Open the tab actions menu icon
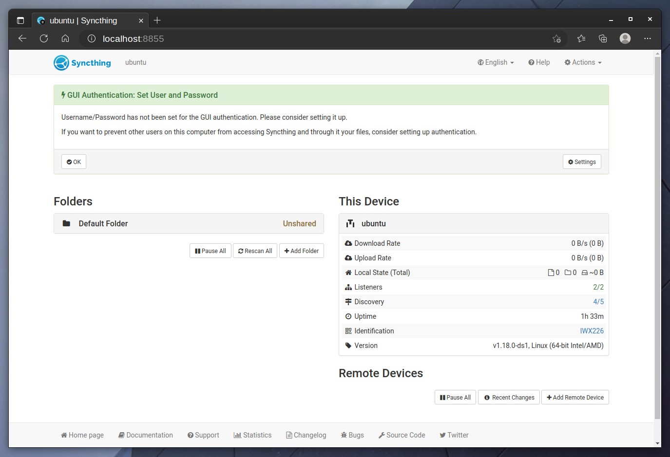This screenshot has width=670, height=457. (x=20, y=20)
